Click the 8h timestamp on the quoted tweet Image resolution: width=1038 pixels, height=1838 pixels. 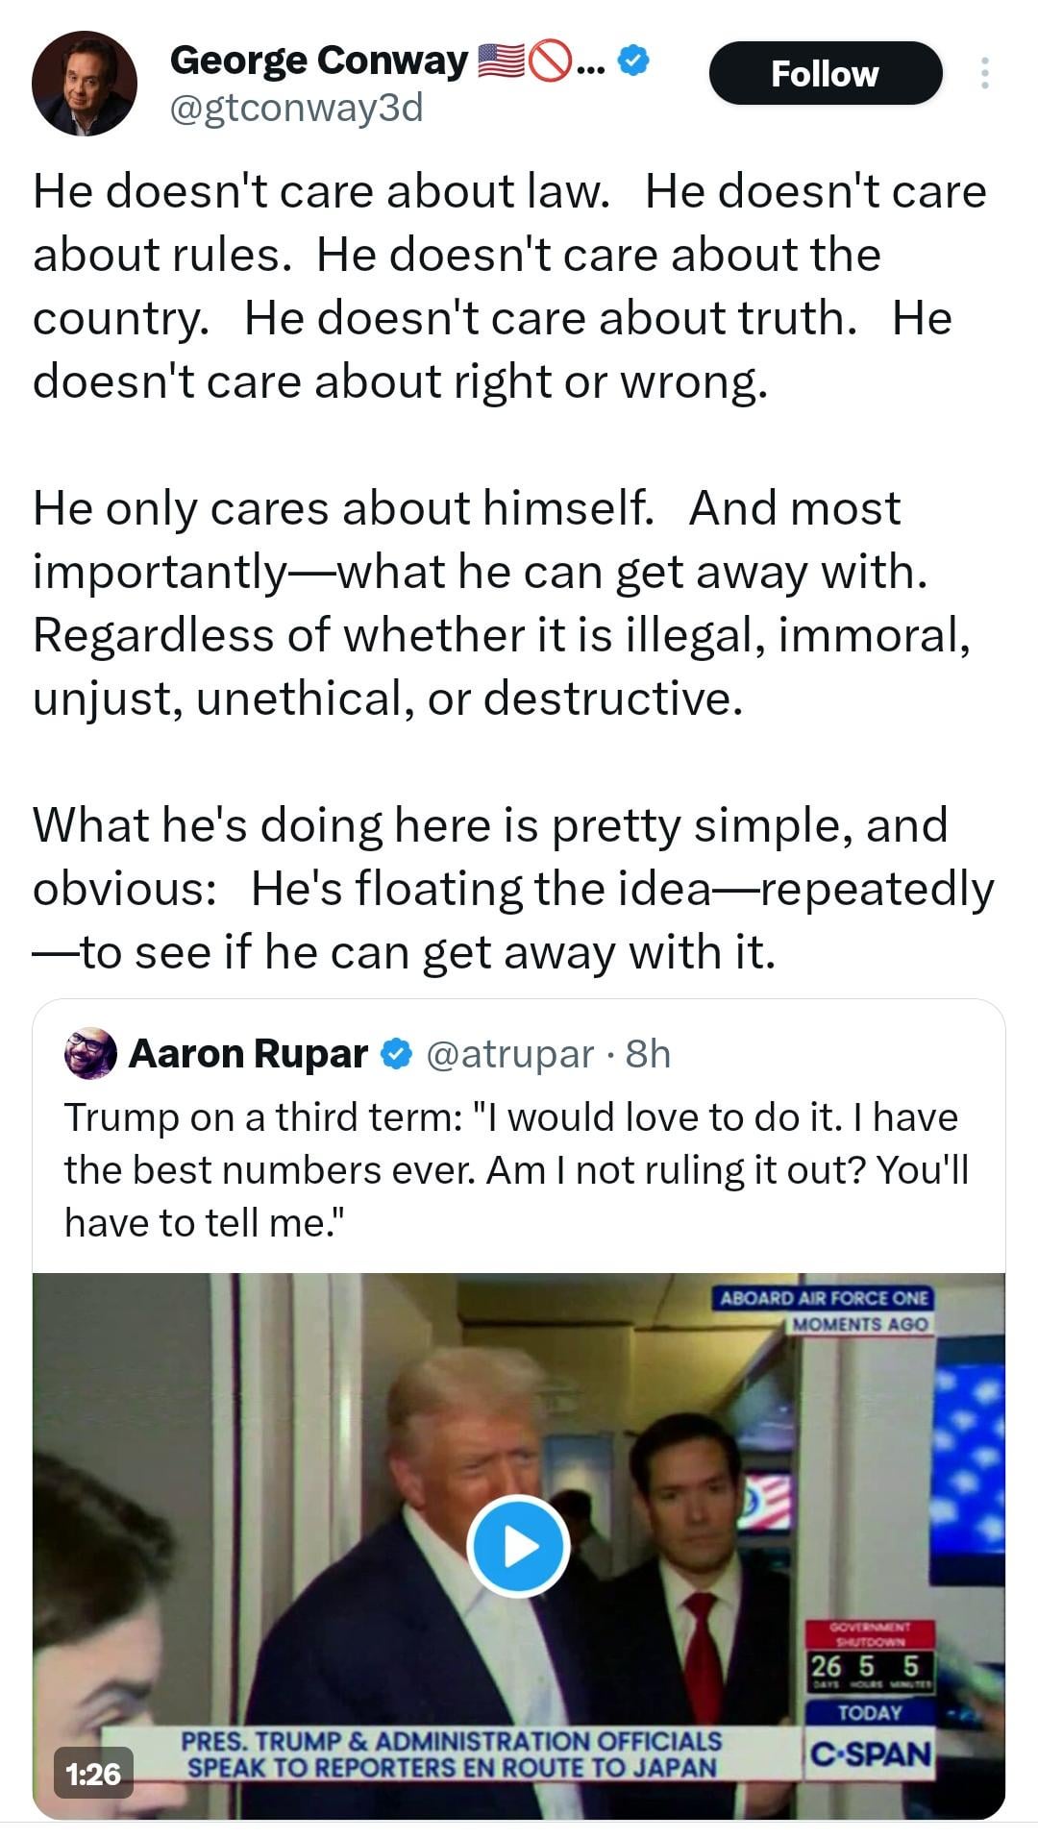pos(648,1054)
